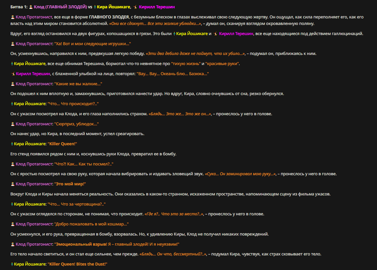Screen dimensions: 377x270
Task: Click the sentence beginning "Вокруг Клода и Киры"
Action: pyautogui.click(x=170, y=194)
